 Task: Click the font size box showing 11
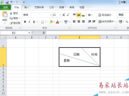point(56,15)
